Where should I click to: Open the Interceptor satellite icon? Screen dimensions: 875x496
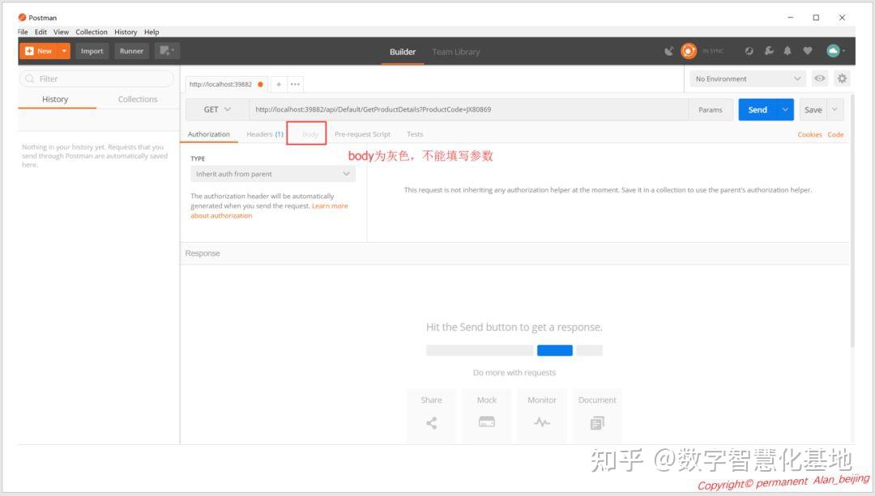[668, 50]
